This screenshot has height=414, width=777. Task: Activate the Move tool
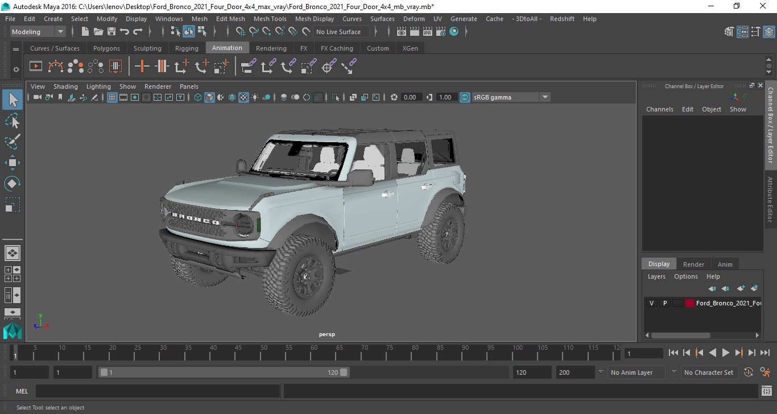(x=13, y=163)
